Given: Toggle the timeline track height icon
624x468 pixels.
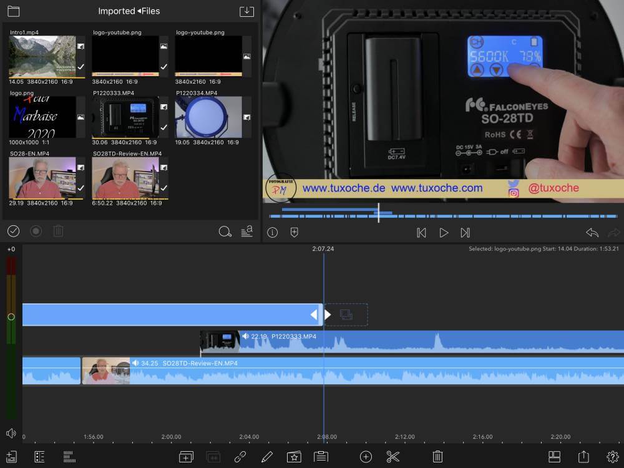Looking at the screenshot, I should click(69, 457).
